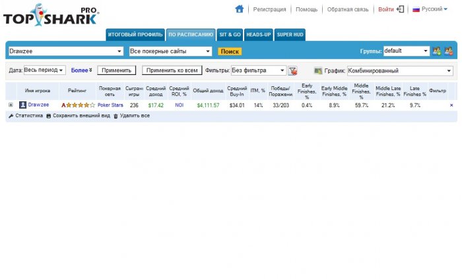This screenshot has width=462, height=279.
Task: Open the language selector Русский
Action: [x=434, y=9]
